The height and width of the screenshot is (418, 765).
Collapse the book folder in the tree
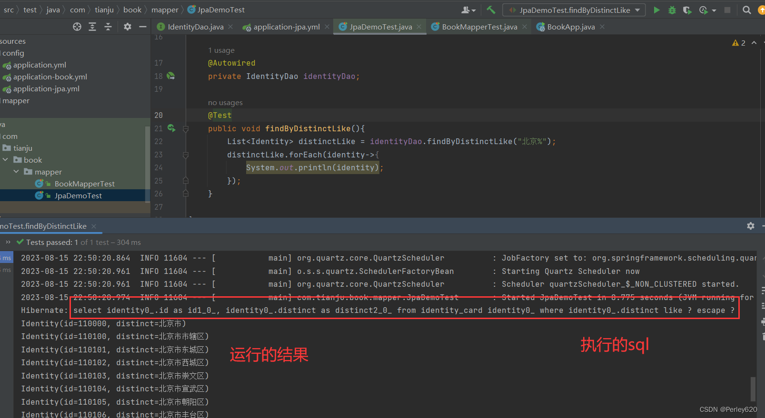coord(5,160)
